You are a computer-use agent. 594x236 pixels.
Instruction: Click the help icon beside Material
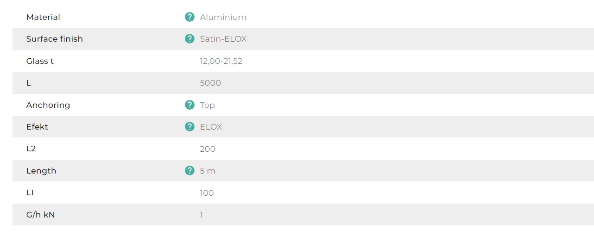coord(190,17)
